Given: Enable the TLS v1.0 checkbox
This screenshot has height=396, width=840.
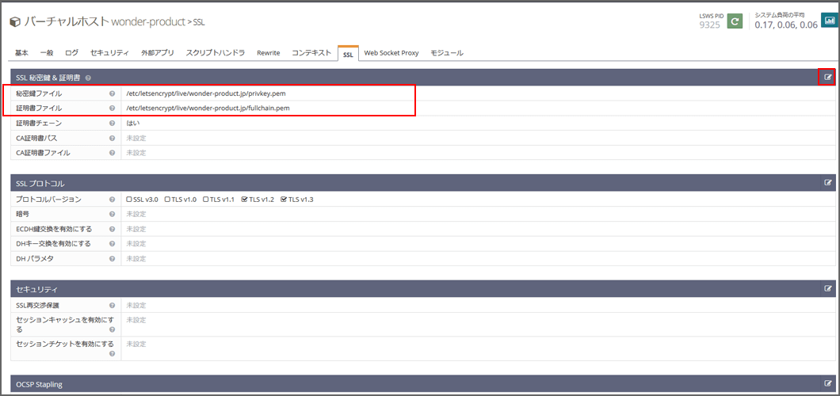Looking at the screenshot, I should [x=168, y=200].
